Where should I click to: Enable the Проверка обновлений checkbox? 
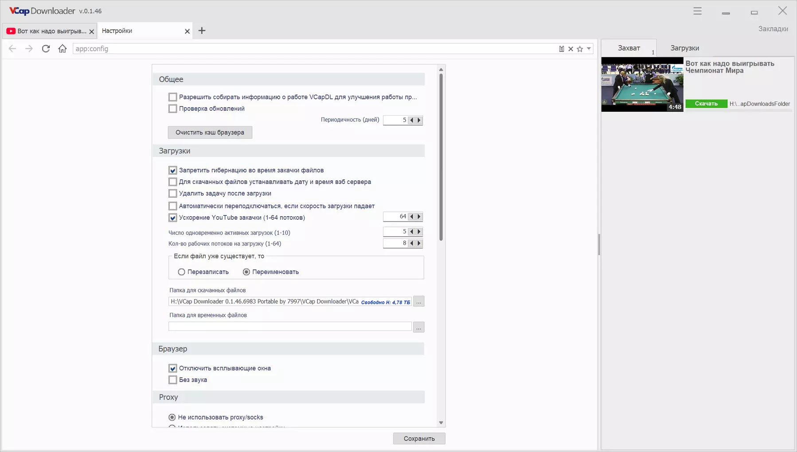click(x=173, y=109)
